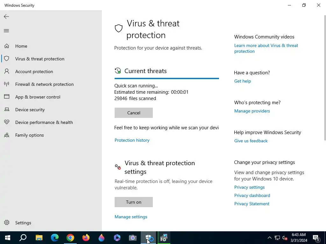
Task: Open the Windows Start menu
Action: pyautogui.click(x=8, y=238)
